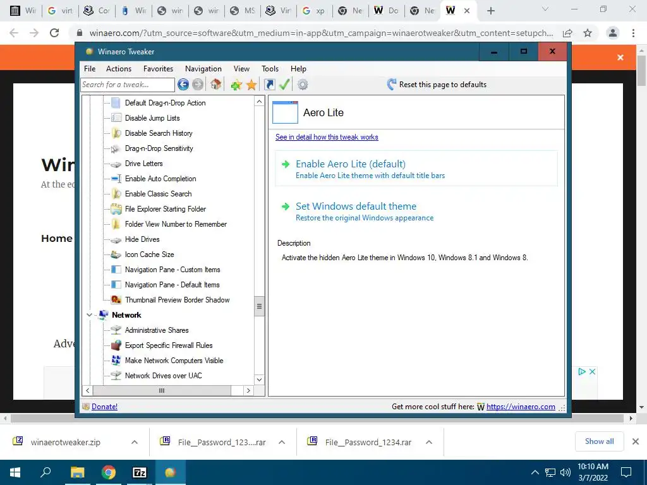Close the Chrome downloads bar
The image size is (647, 485).
click(636, 441)
